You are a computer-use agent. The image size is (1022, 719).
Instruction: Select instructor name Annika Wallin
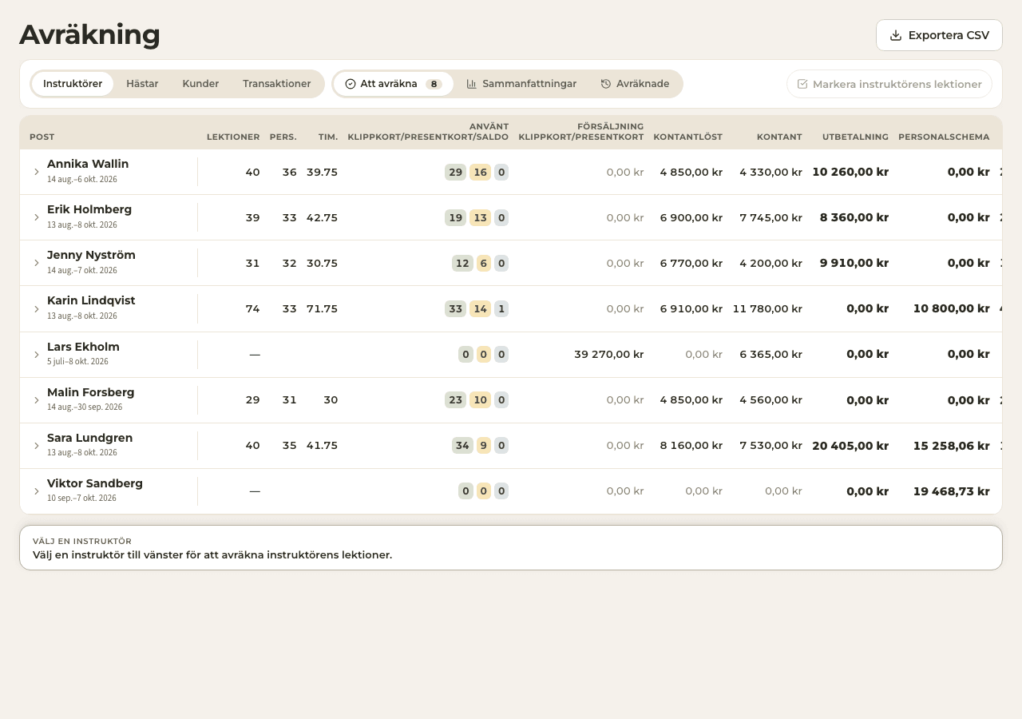click(x=88, y=164)
